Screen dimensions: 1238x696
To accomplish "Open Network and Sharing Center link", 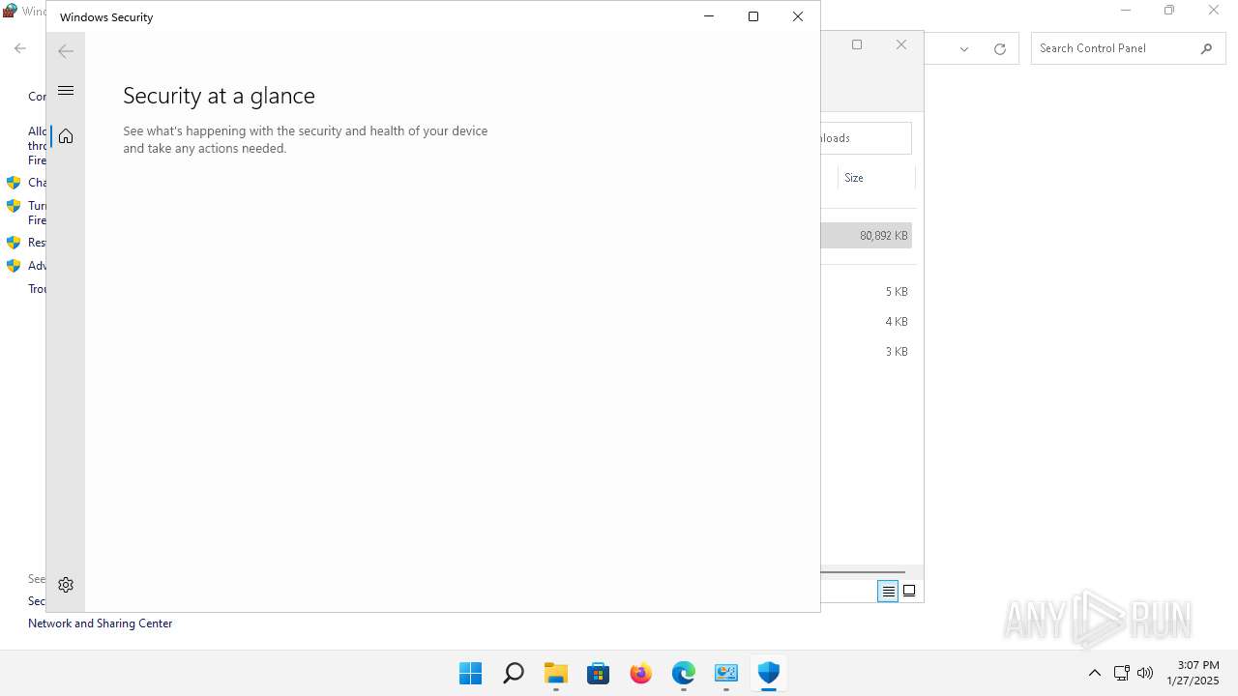I will (x=101, y=623).
